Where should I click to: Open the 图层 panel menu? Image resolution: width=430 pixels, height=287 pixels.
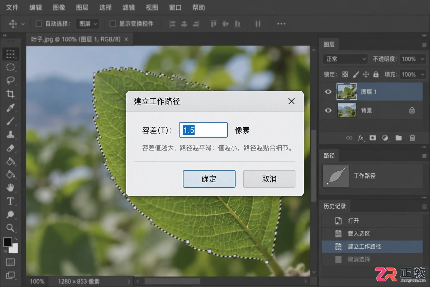tap(424, 45)
